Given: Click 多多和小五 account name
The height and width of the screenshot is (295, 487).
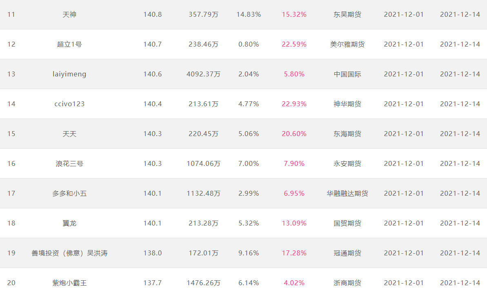Looking at the screenshot, I should [x=69, y=194].
